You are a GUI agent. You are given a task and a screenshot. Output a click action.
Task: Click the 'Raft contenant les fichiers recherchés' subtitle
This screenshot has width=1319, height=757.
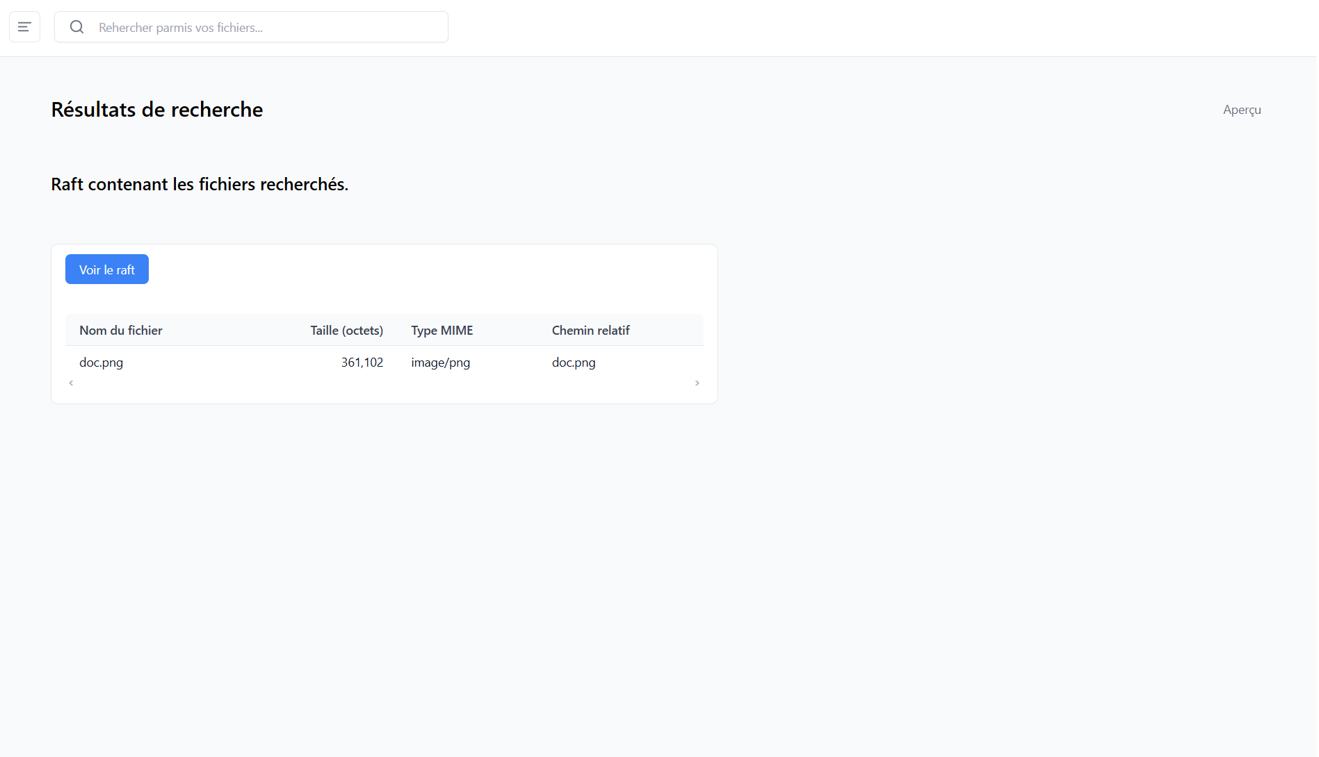coord(200,184)
